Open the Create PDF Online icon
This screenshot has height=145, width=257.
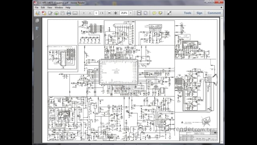(x=38, y=13)
